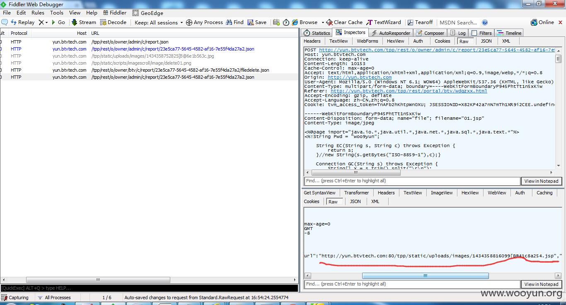Focus the request Find text box

pos(412,181)
